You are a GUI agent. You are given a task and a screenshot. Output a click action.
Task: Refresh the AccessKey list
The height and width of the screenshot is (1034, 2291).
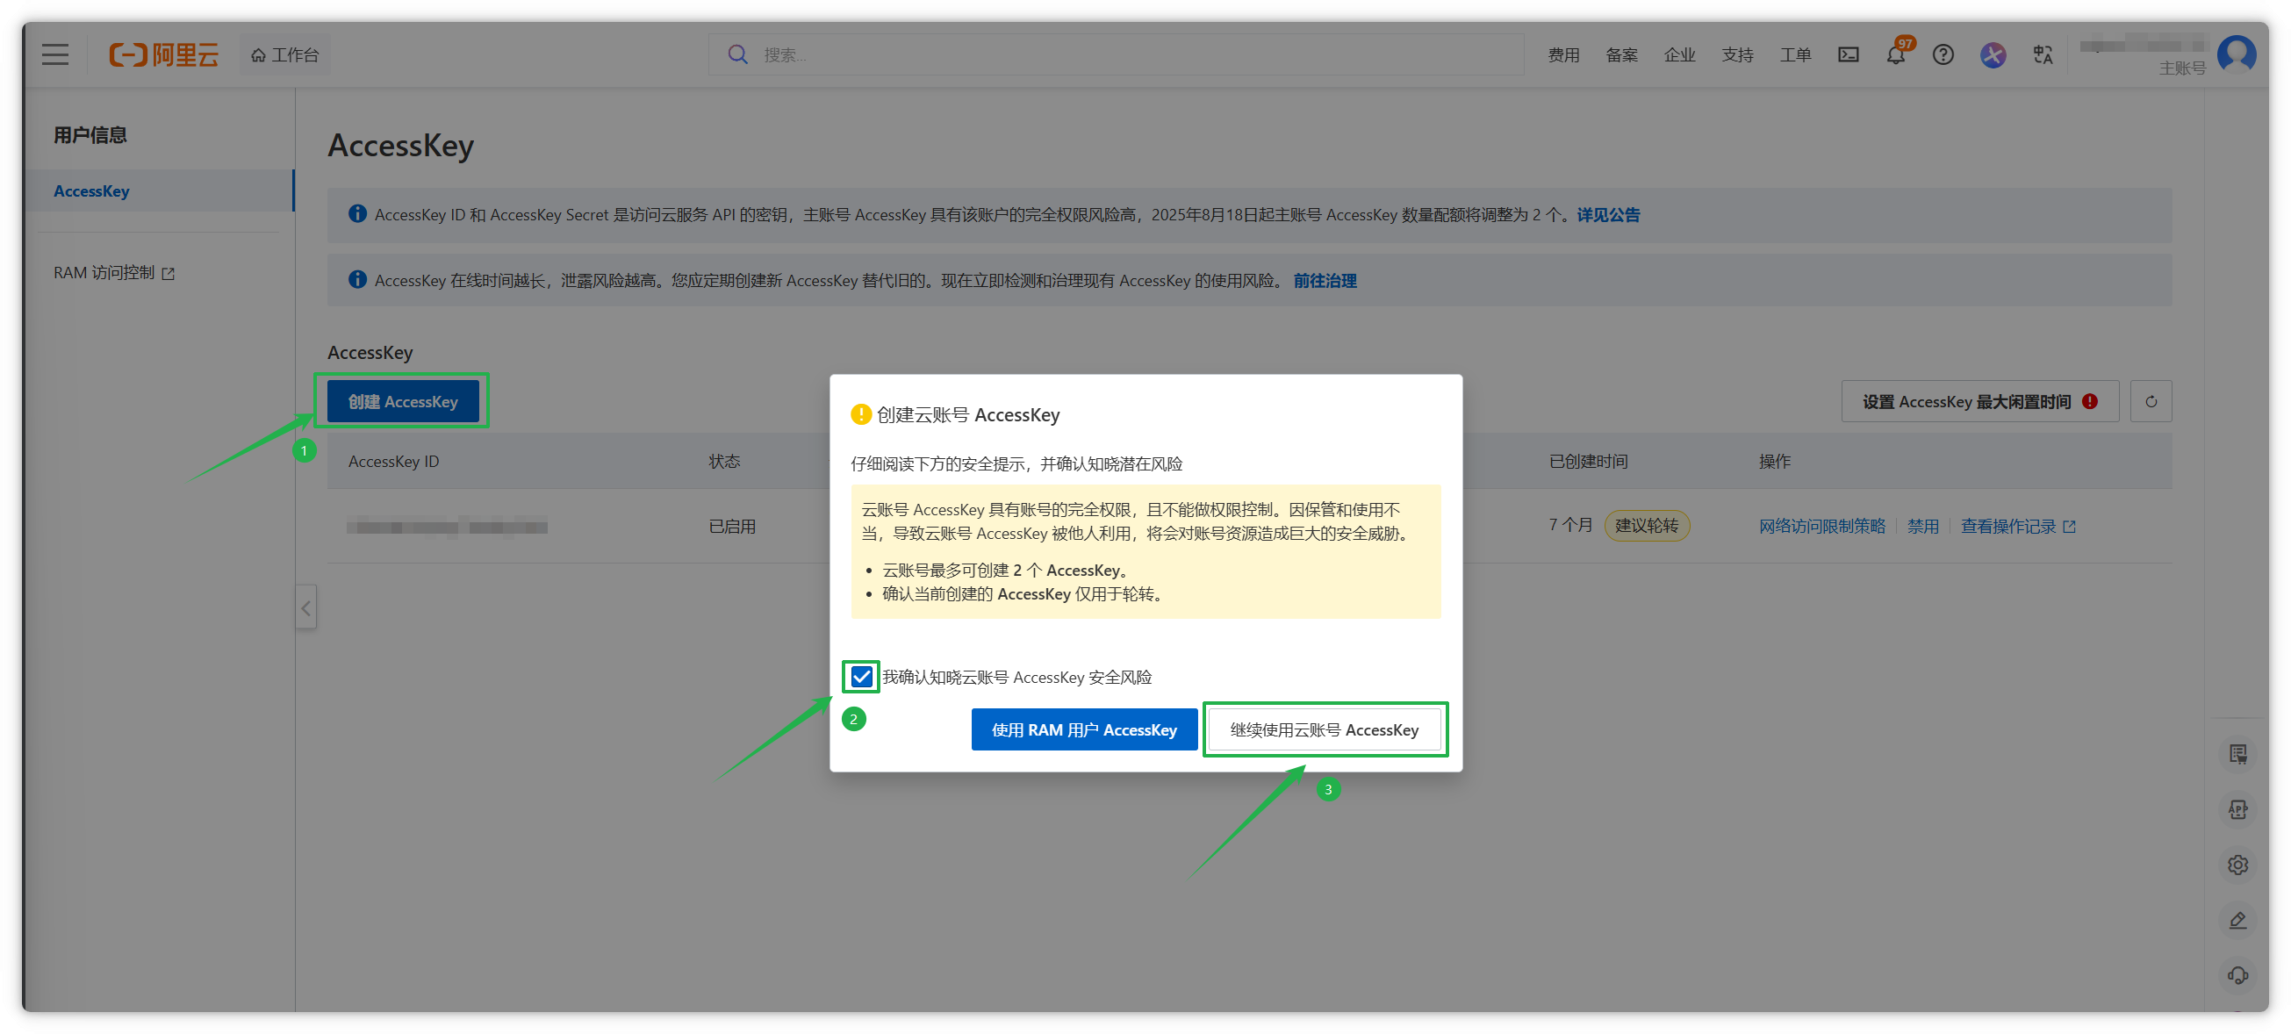pyautogui.click(x=2151, y=402)
